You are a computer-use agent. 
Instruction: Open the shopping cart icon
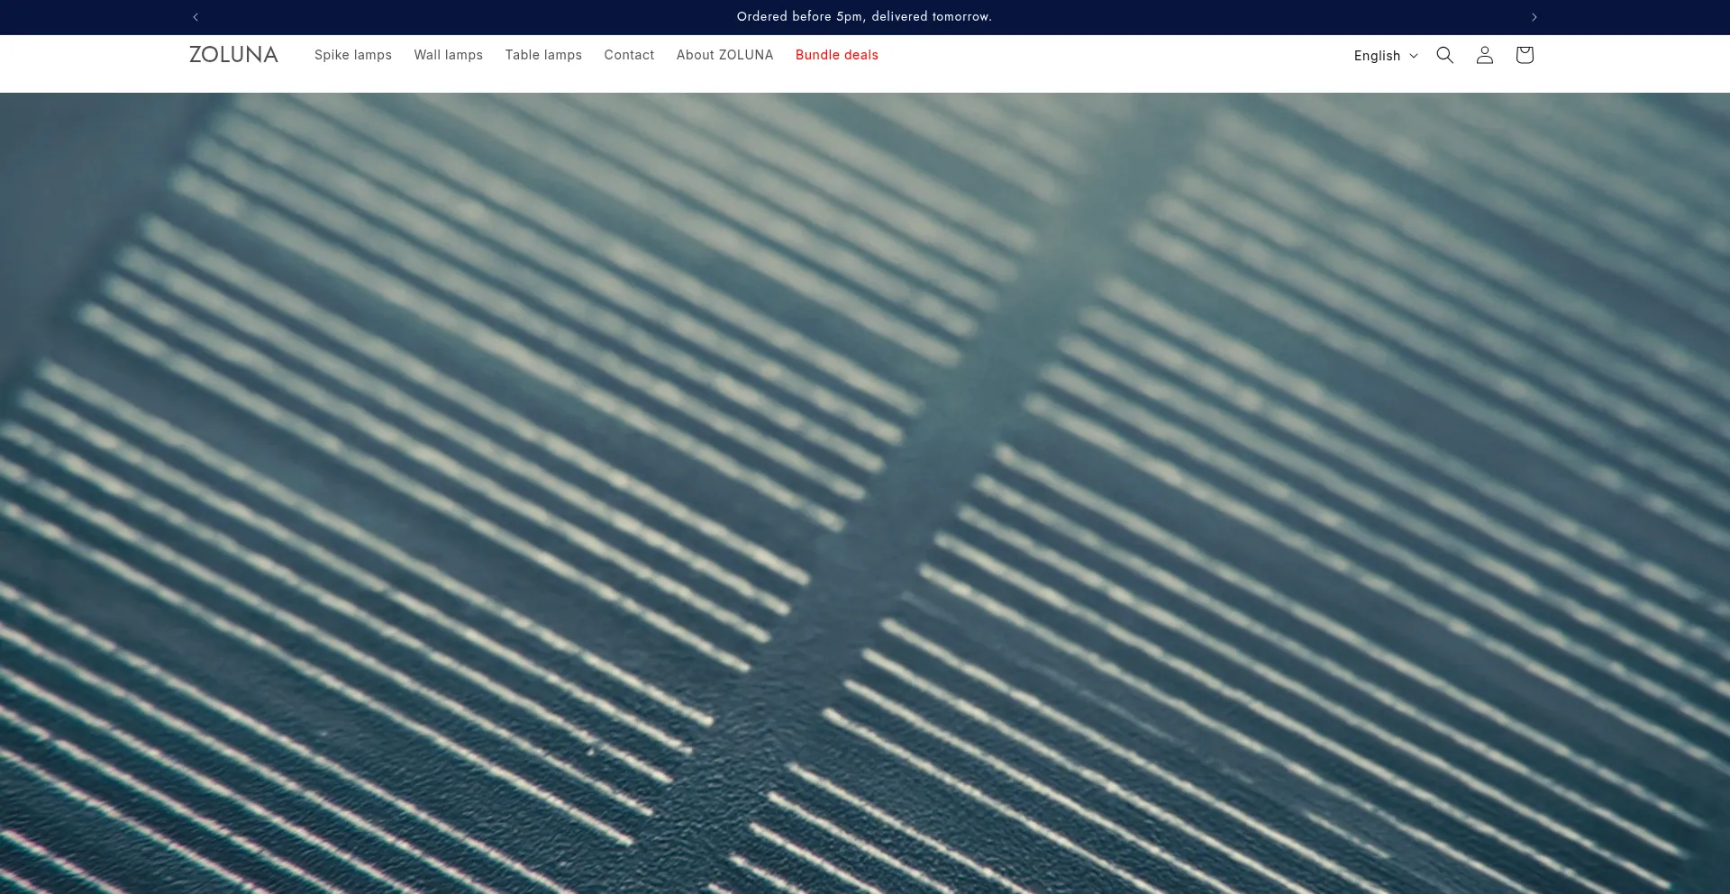coord(1524,55)
